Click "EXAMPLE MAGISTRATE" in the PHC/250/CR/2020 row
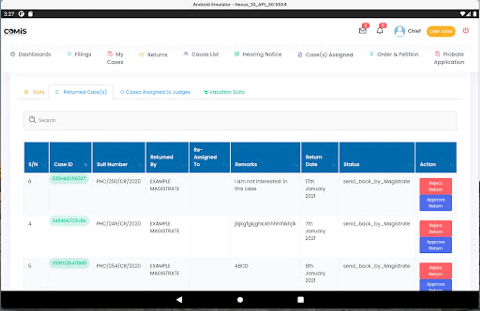The height and width of the screenshot is (311, 480). tap(165, 185)
